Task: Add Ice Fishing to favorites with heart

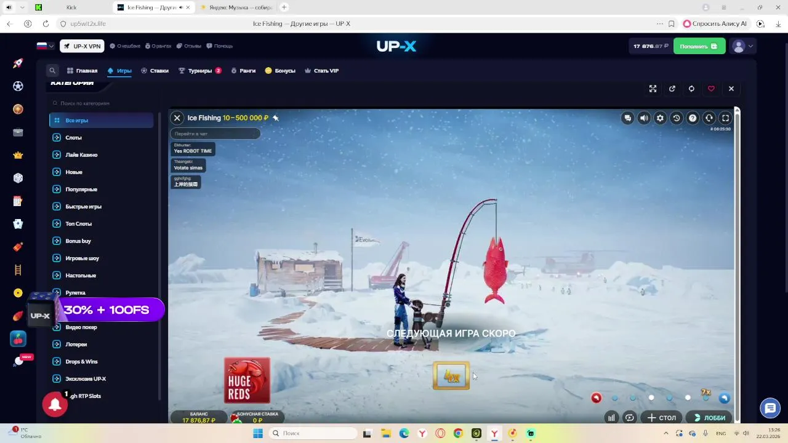Action: point(711,89)
